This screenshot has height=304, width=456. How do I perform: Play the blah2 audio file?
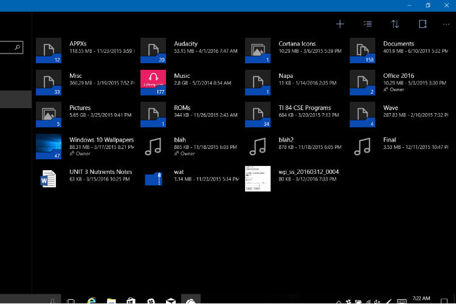(258, 146)
